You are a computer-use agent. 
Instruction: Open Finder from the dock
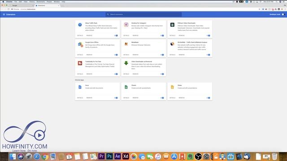click(13, 157)
